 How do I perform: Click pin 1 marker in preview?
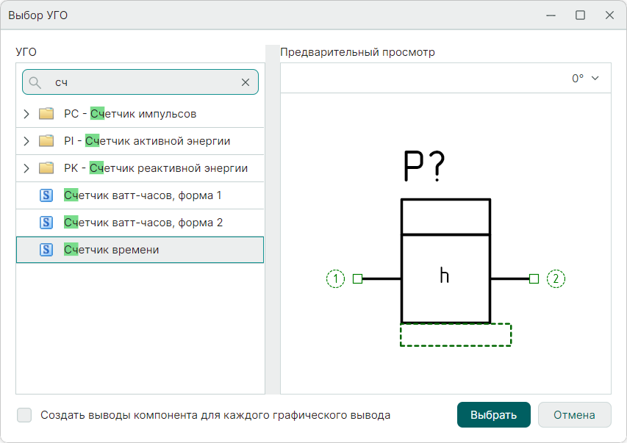click(335, 278)
